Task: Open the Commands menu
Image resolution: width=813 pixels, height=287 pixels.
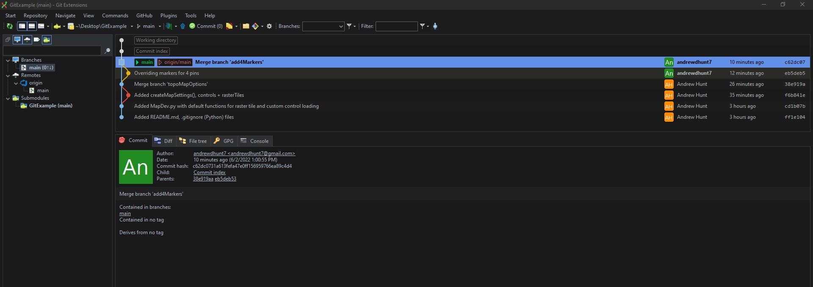Action: click(x=115, y=16)
